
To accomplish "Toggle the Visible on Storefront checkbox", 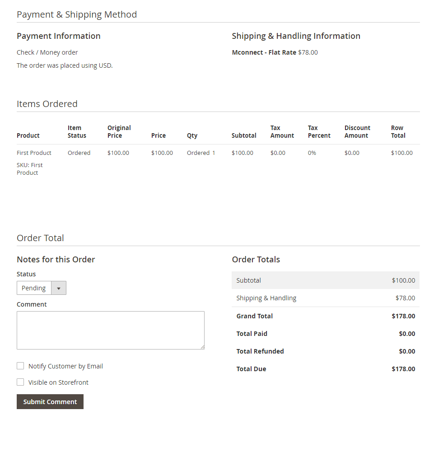I will click(20, 382).
